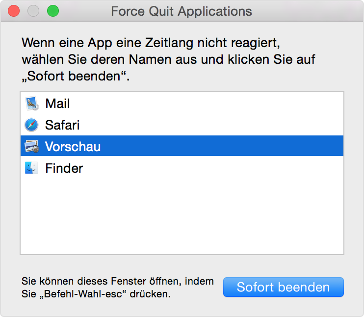Click the Finder face icon

(x=31, y=168)
